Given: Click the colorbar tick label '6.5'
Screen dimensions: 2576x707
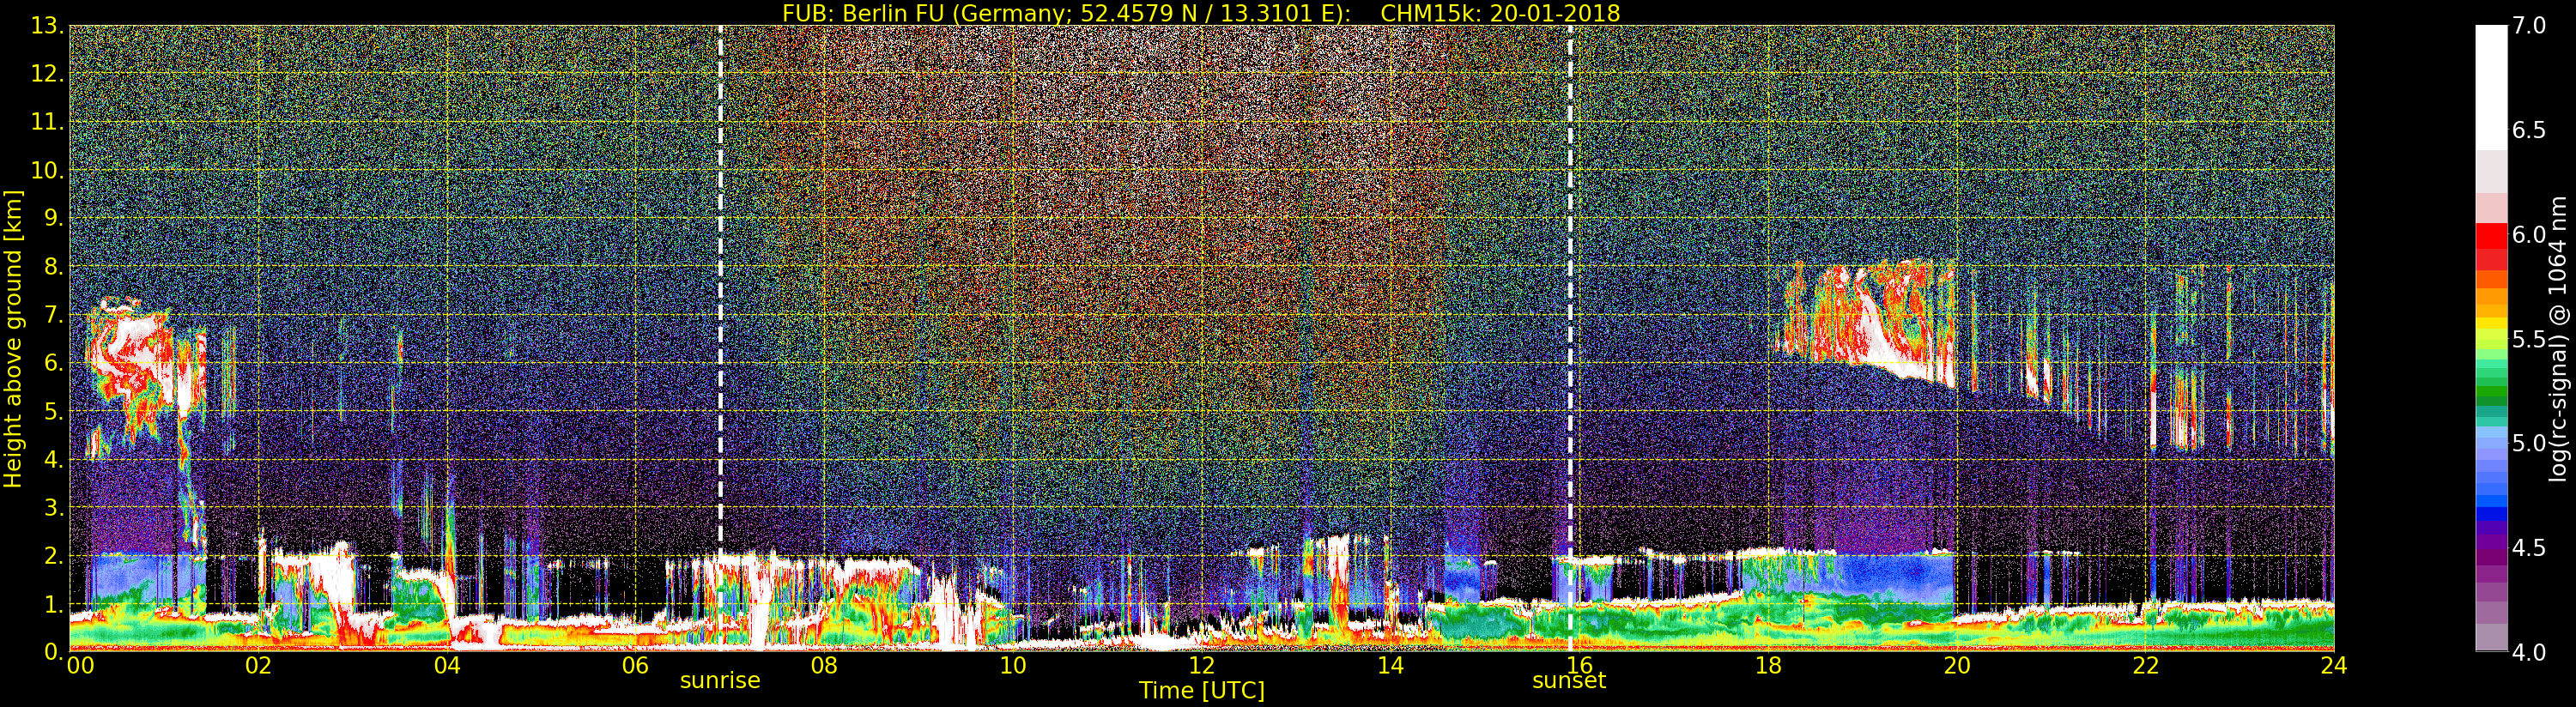Looking at the screenshot, I should pyautogui.click(x=2529, y=130).
